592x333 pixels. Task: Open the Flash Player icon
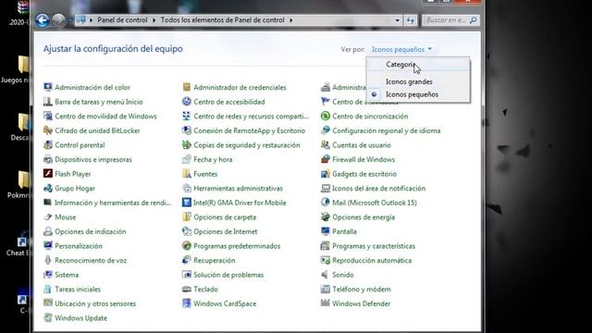[47, 174]
